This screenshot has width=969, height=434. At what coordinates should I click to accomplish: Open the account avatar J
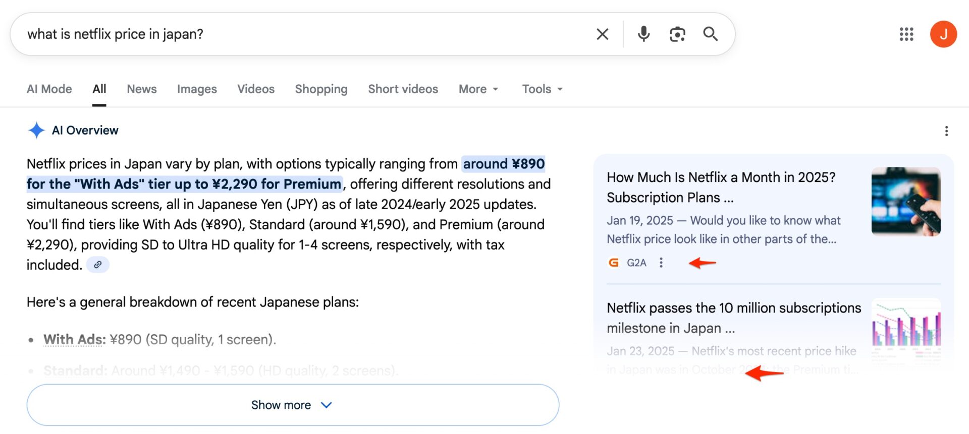[x=943, y=34]
